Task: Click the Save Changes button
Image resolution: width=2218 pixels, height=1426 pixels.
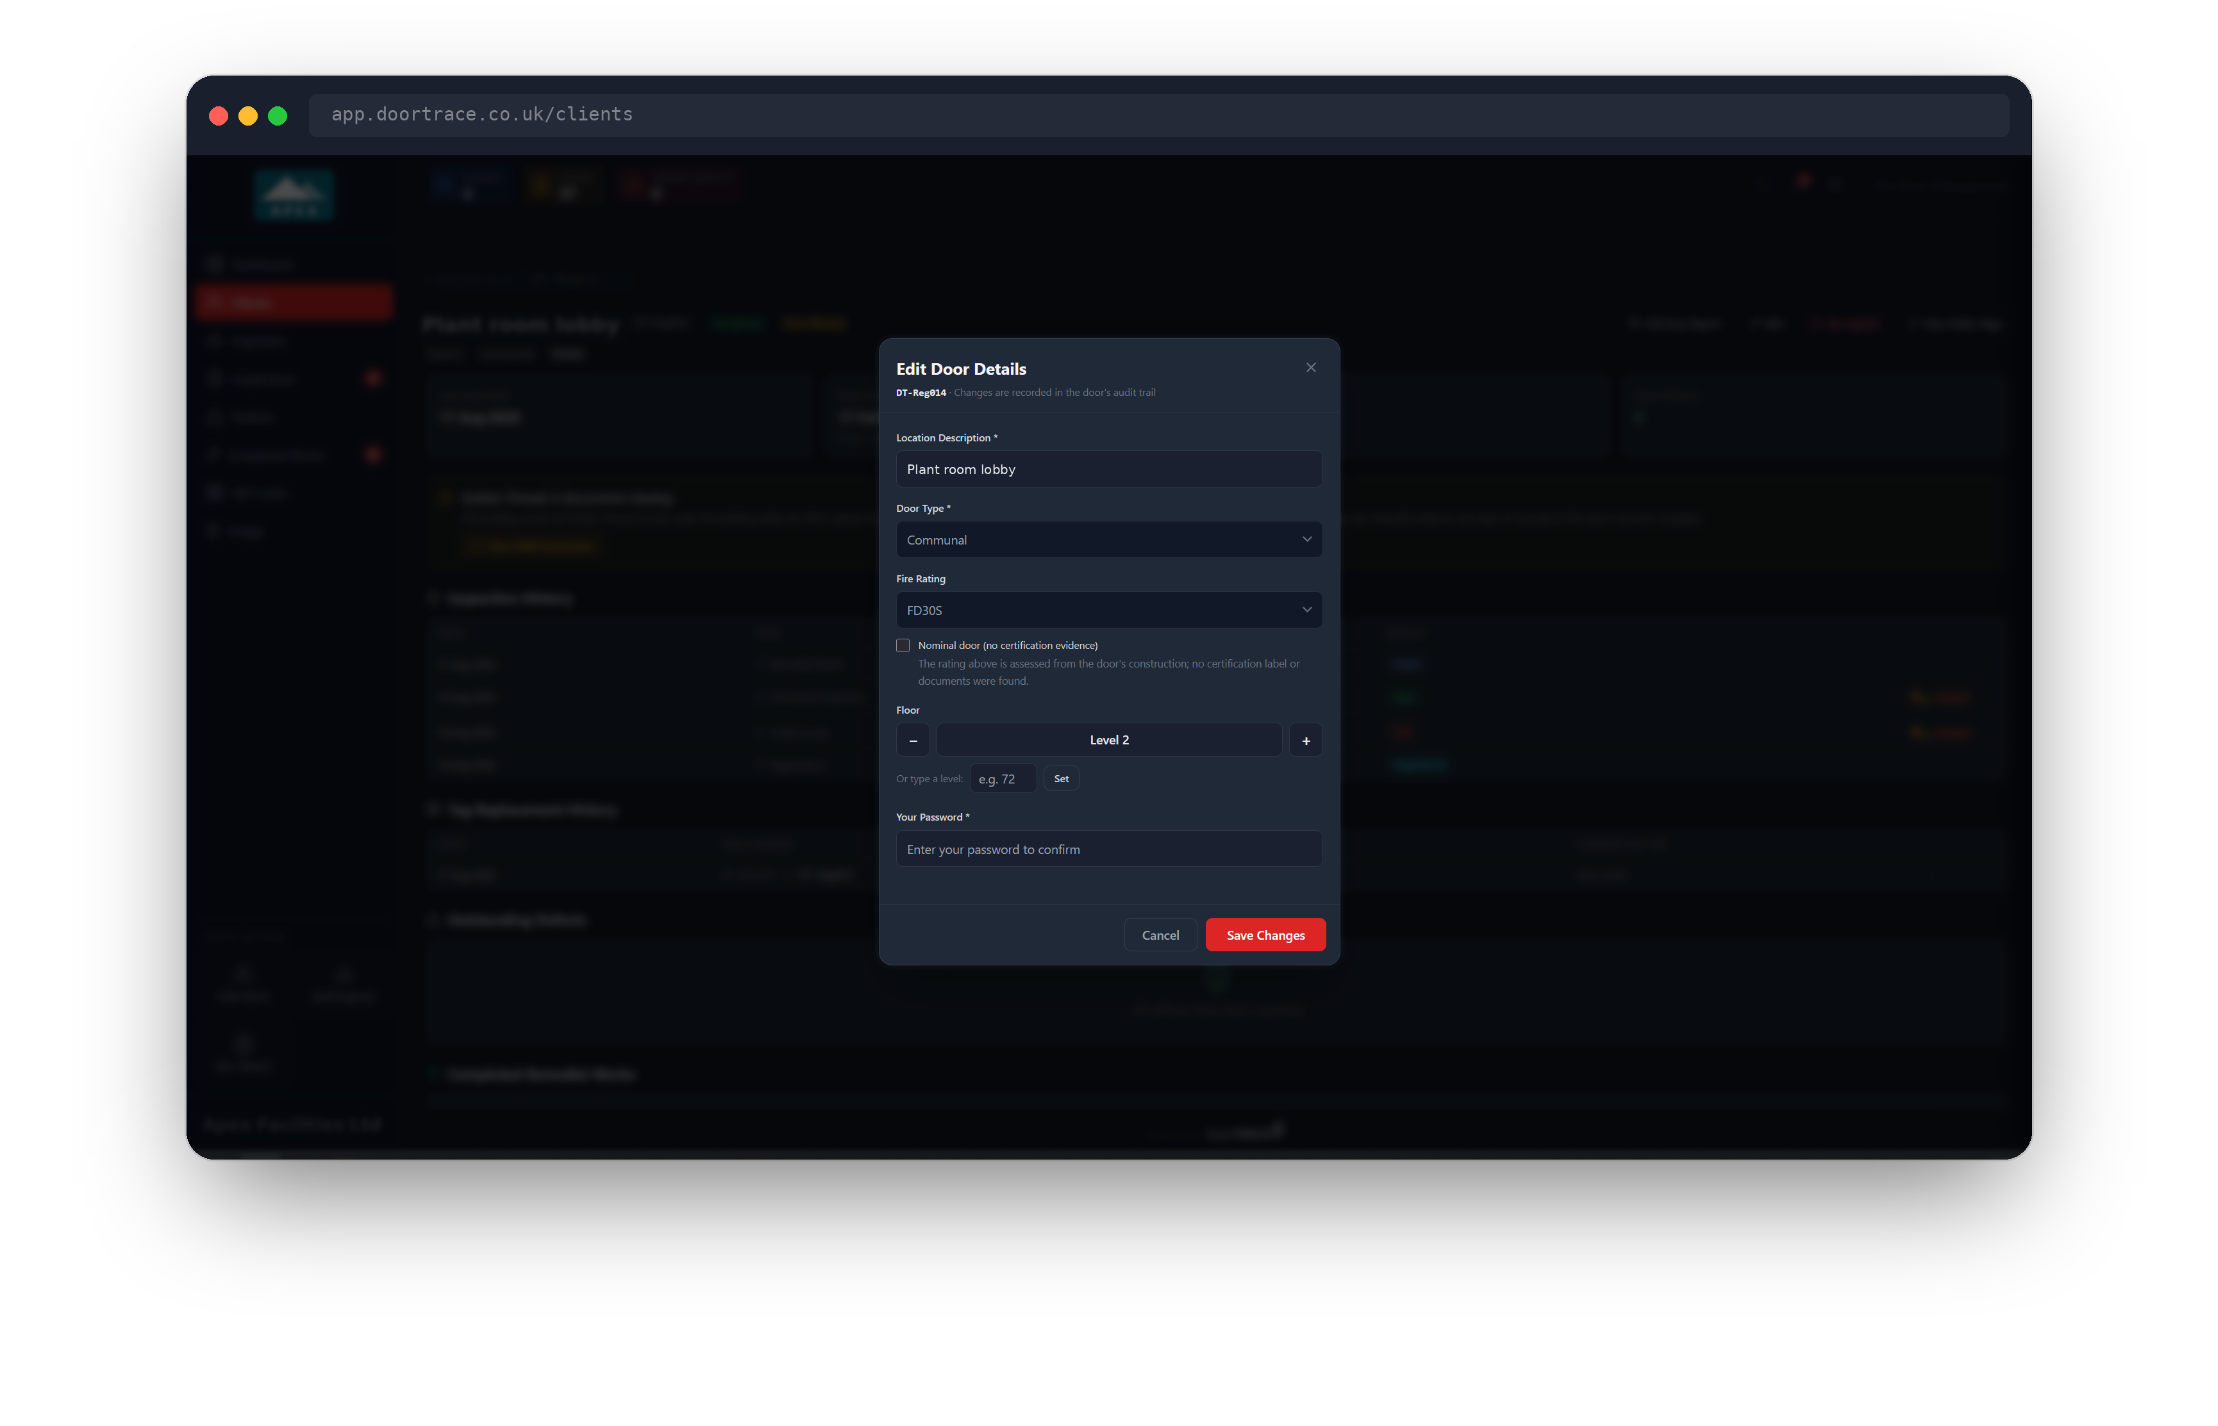Action: pyautogui.click(x=1265, y=935)
